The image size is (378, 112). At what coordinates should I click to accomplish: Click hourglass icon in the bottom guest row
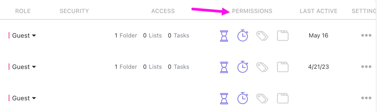tap(224, 98)
